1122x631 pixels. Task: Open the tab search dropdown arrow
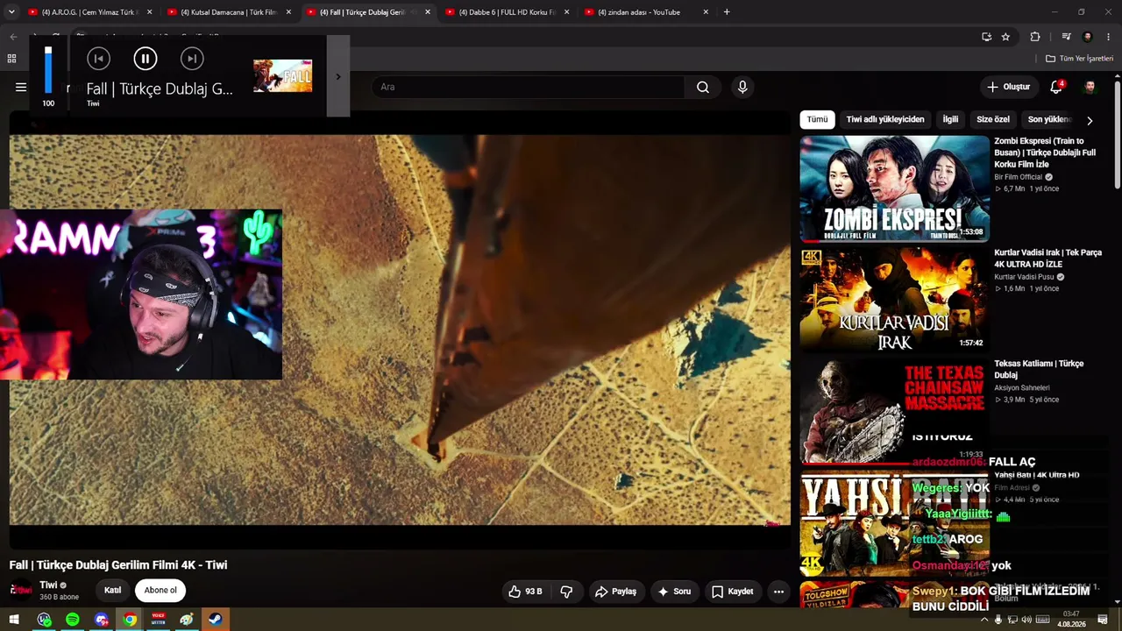pos(10,12)
